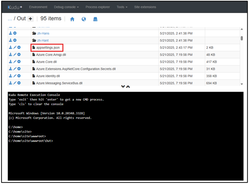Viewport: 249px width, 184px height.
Task: Click the plus button to add item
Action: 30,19
